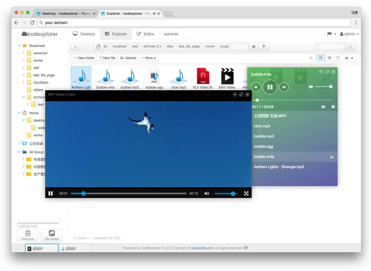This screenshot has height=271, width=371.
Task: Pause the MP4 Video 2.mp4 playback
Action: (x=51, y=193)
